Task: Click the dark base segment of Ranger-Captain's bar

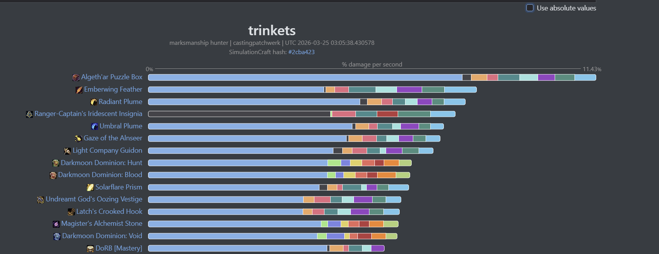Action: [239, 114]
